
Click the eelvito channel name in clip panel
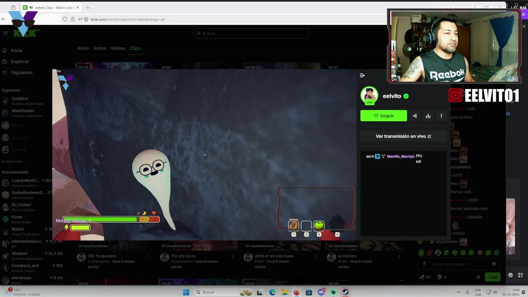point(392,96)
